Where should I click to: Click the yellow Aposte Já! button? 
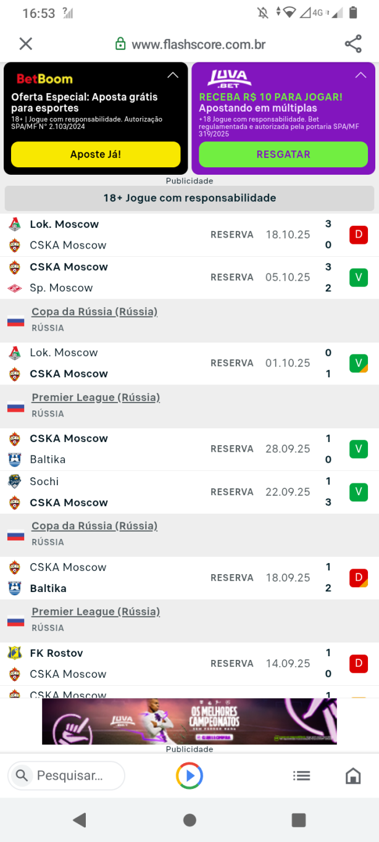(x=96, y=154)
